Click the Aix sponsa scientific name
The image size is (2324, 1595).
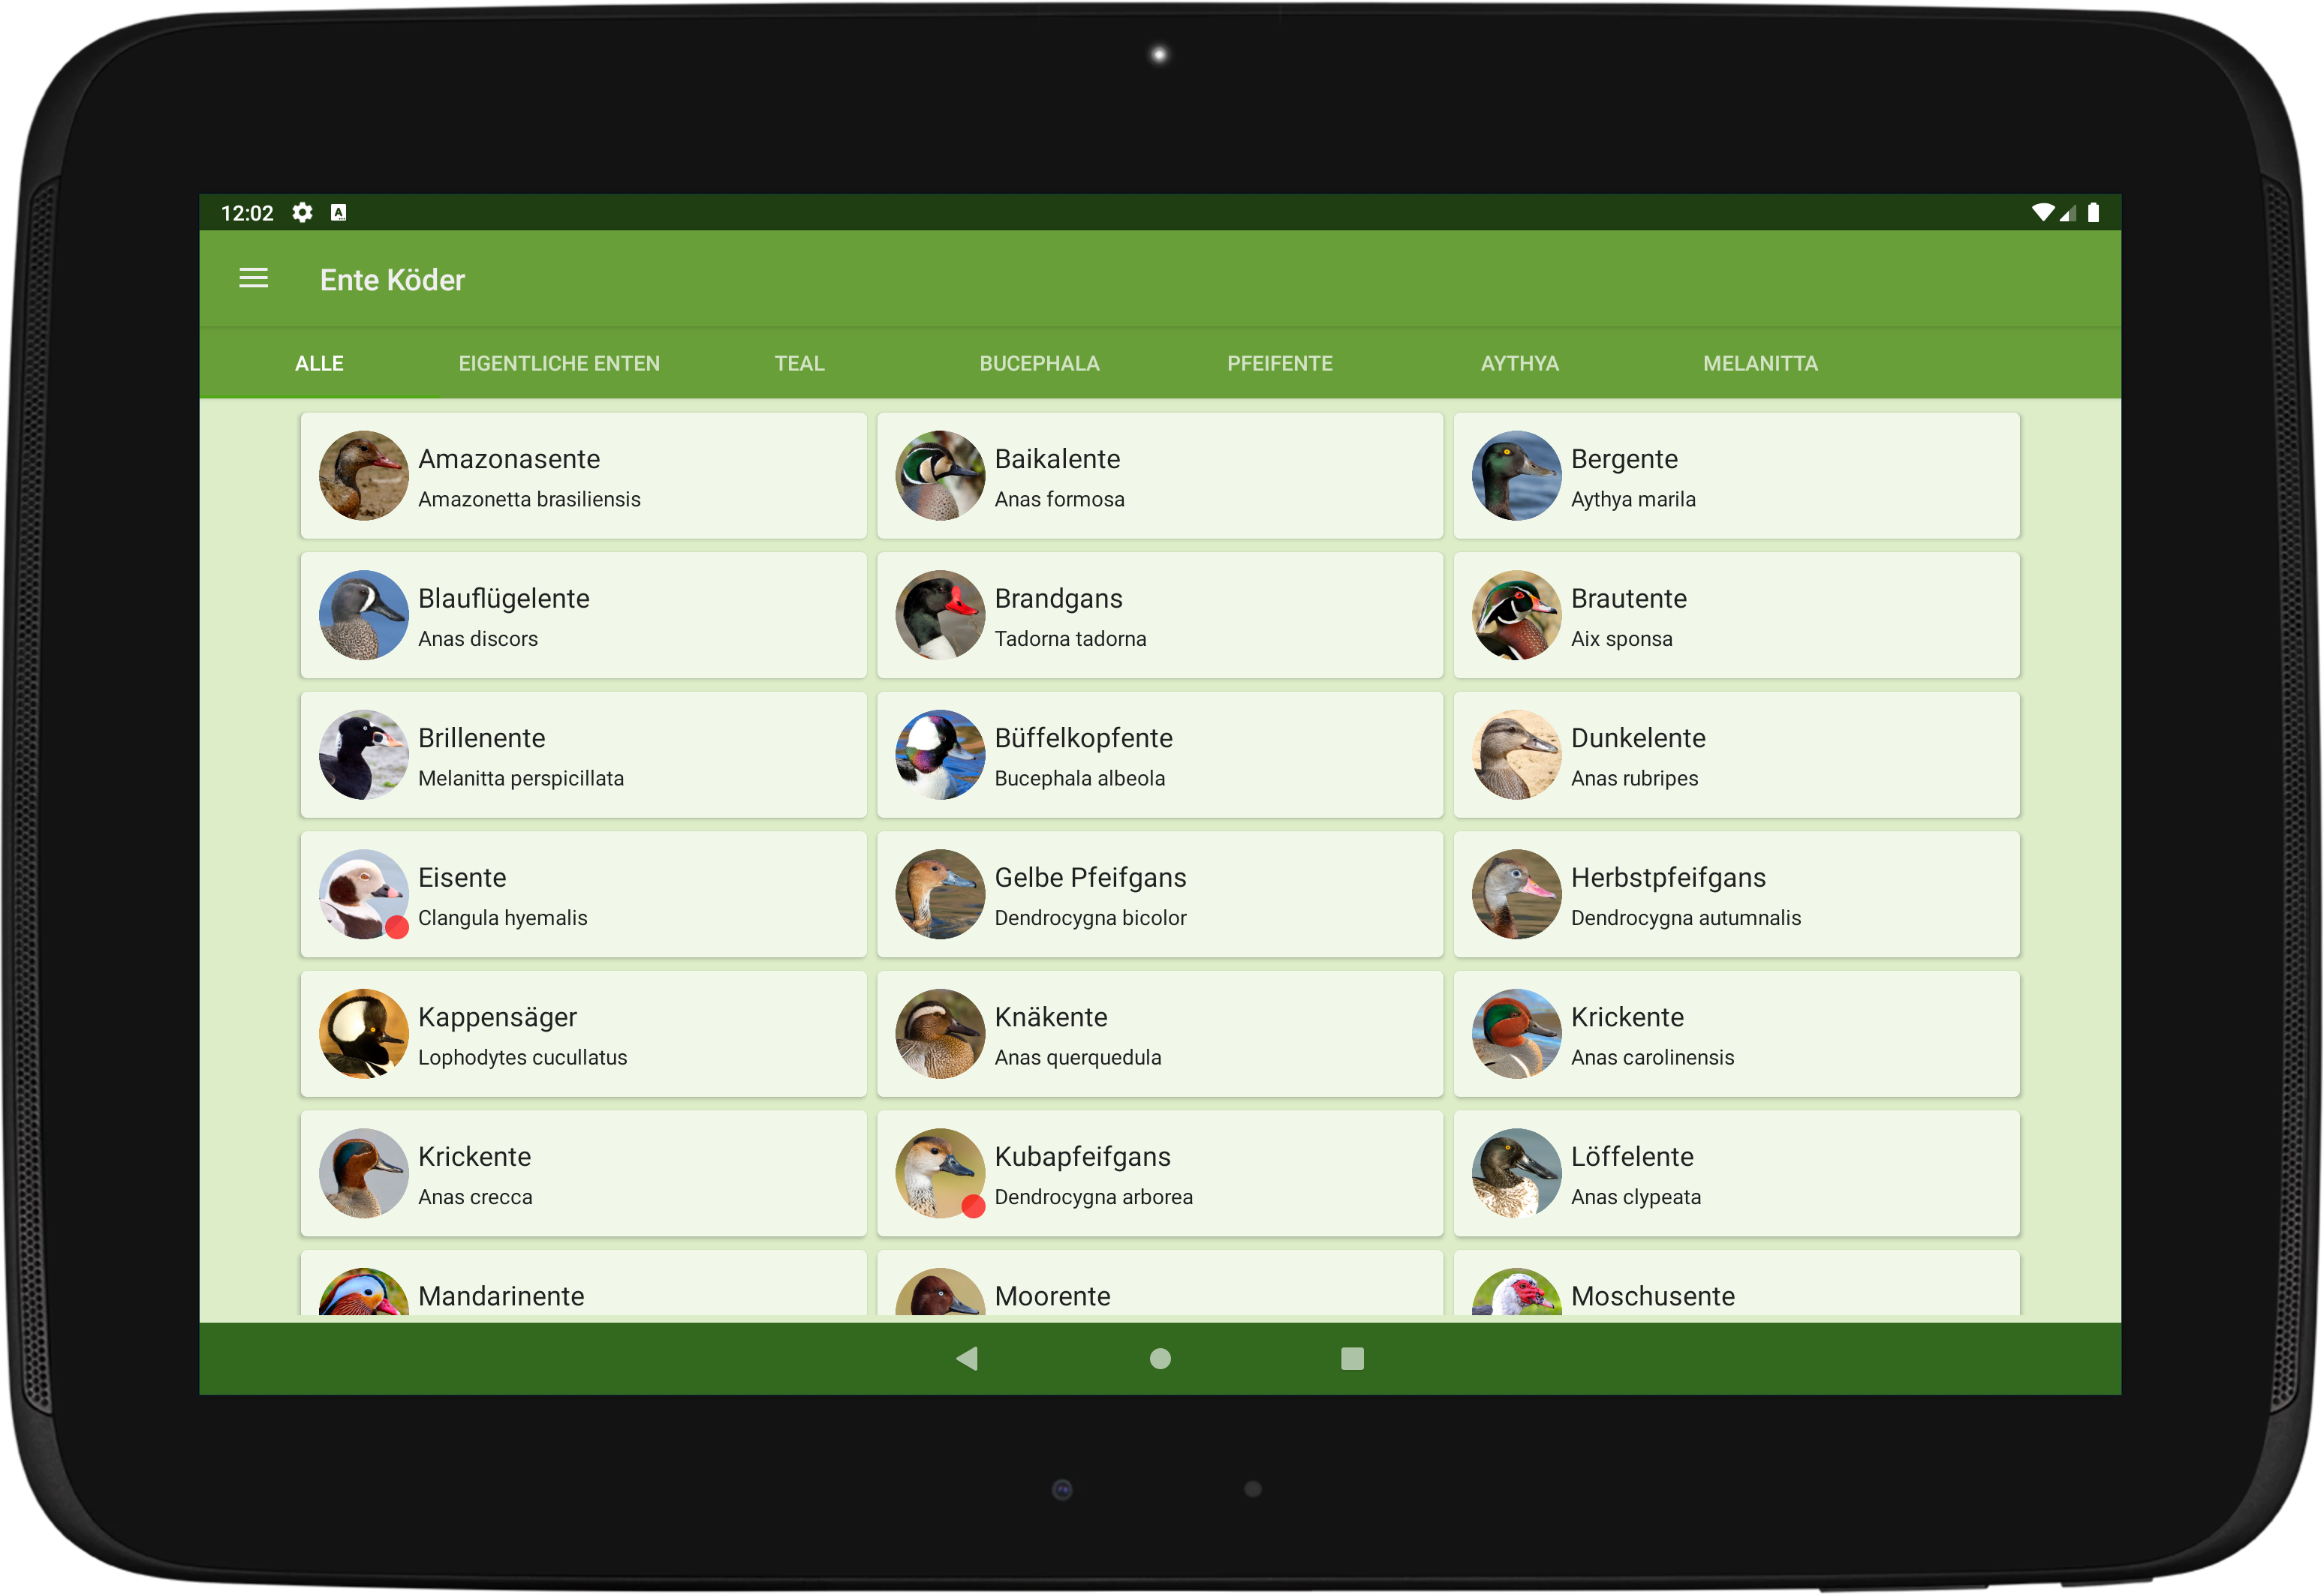[x=1621, y=640]
